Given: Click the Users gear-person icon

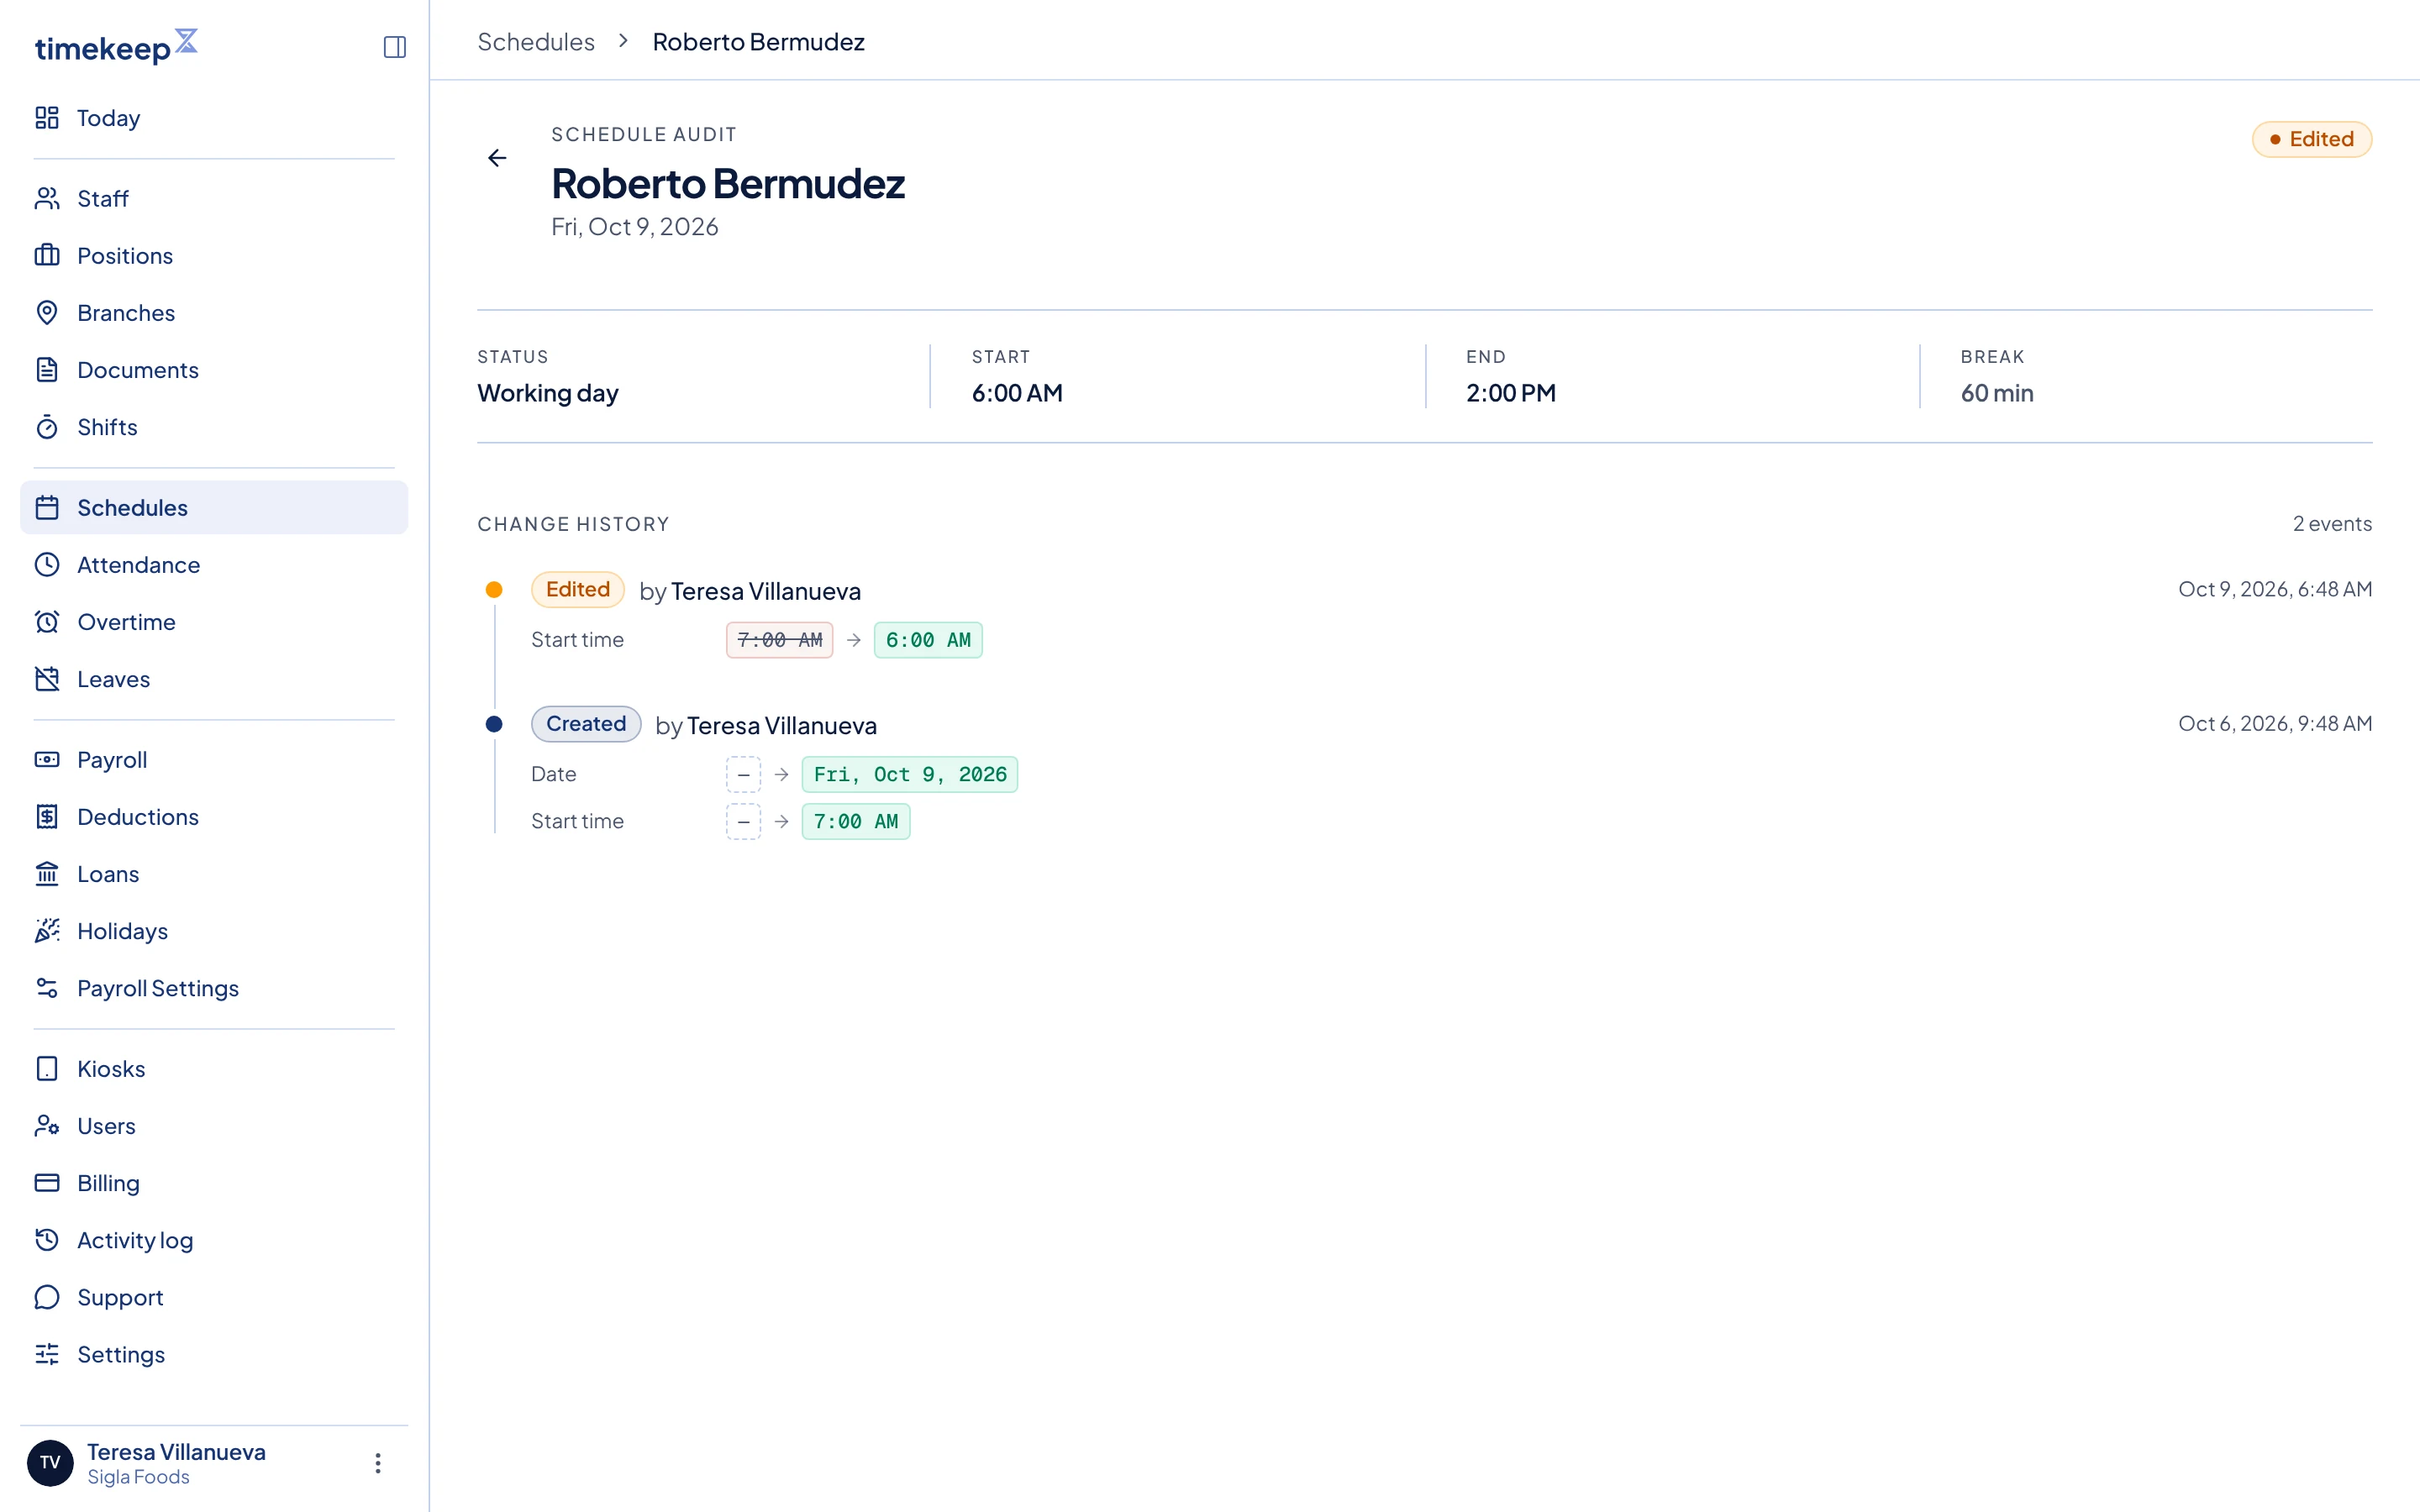Looking at the screenshot, I should pos(47,1125).
